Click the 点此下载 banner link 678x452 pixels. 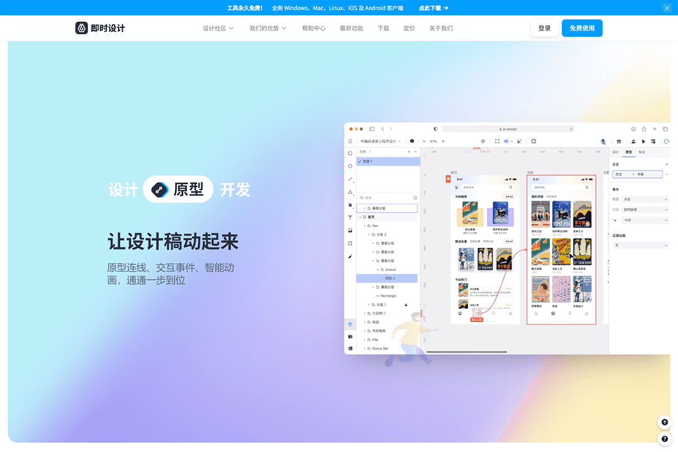click(x=434, y=8)
